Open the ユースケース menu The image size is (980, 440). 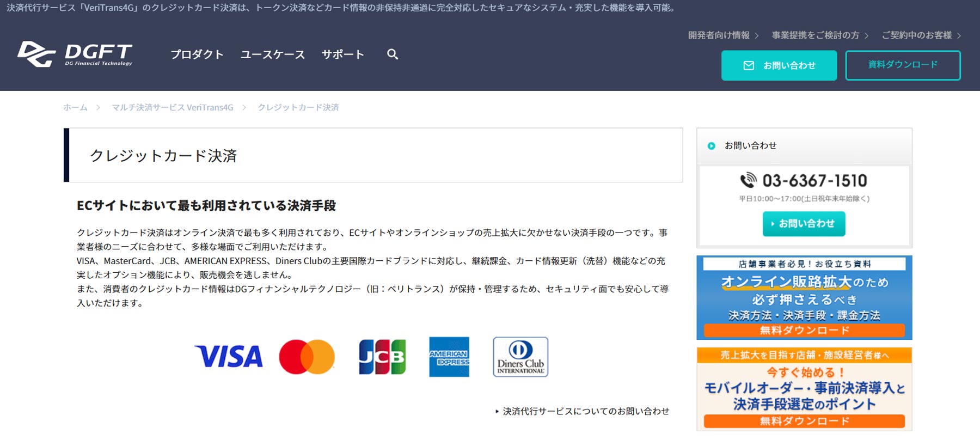[273, 54]
